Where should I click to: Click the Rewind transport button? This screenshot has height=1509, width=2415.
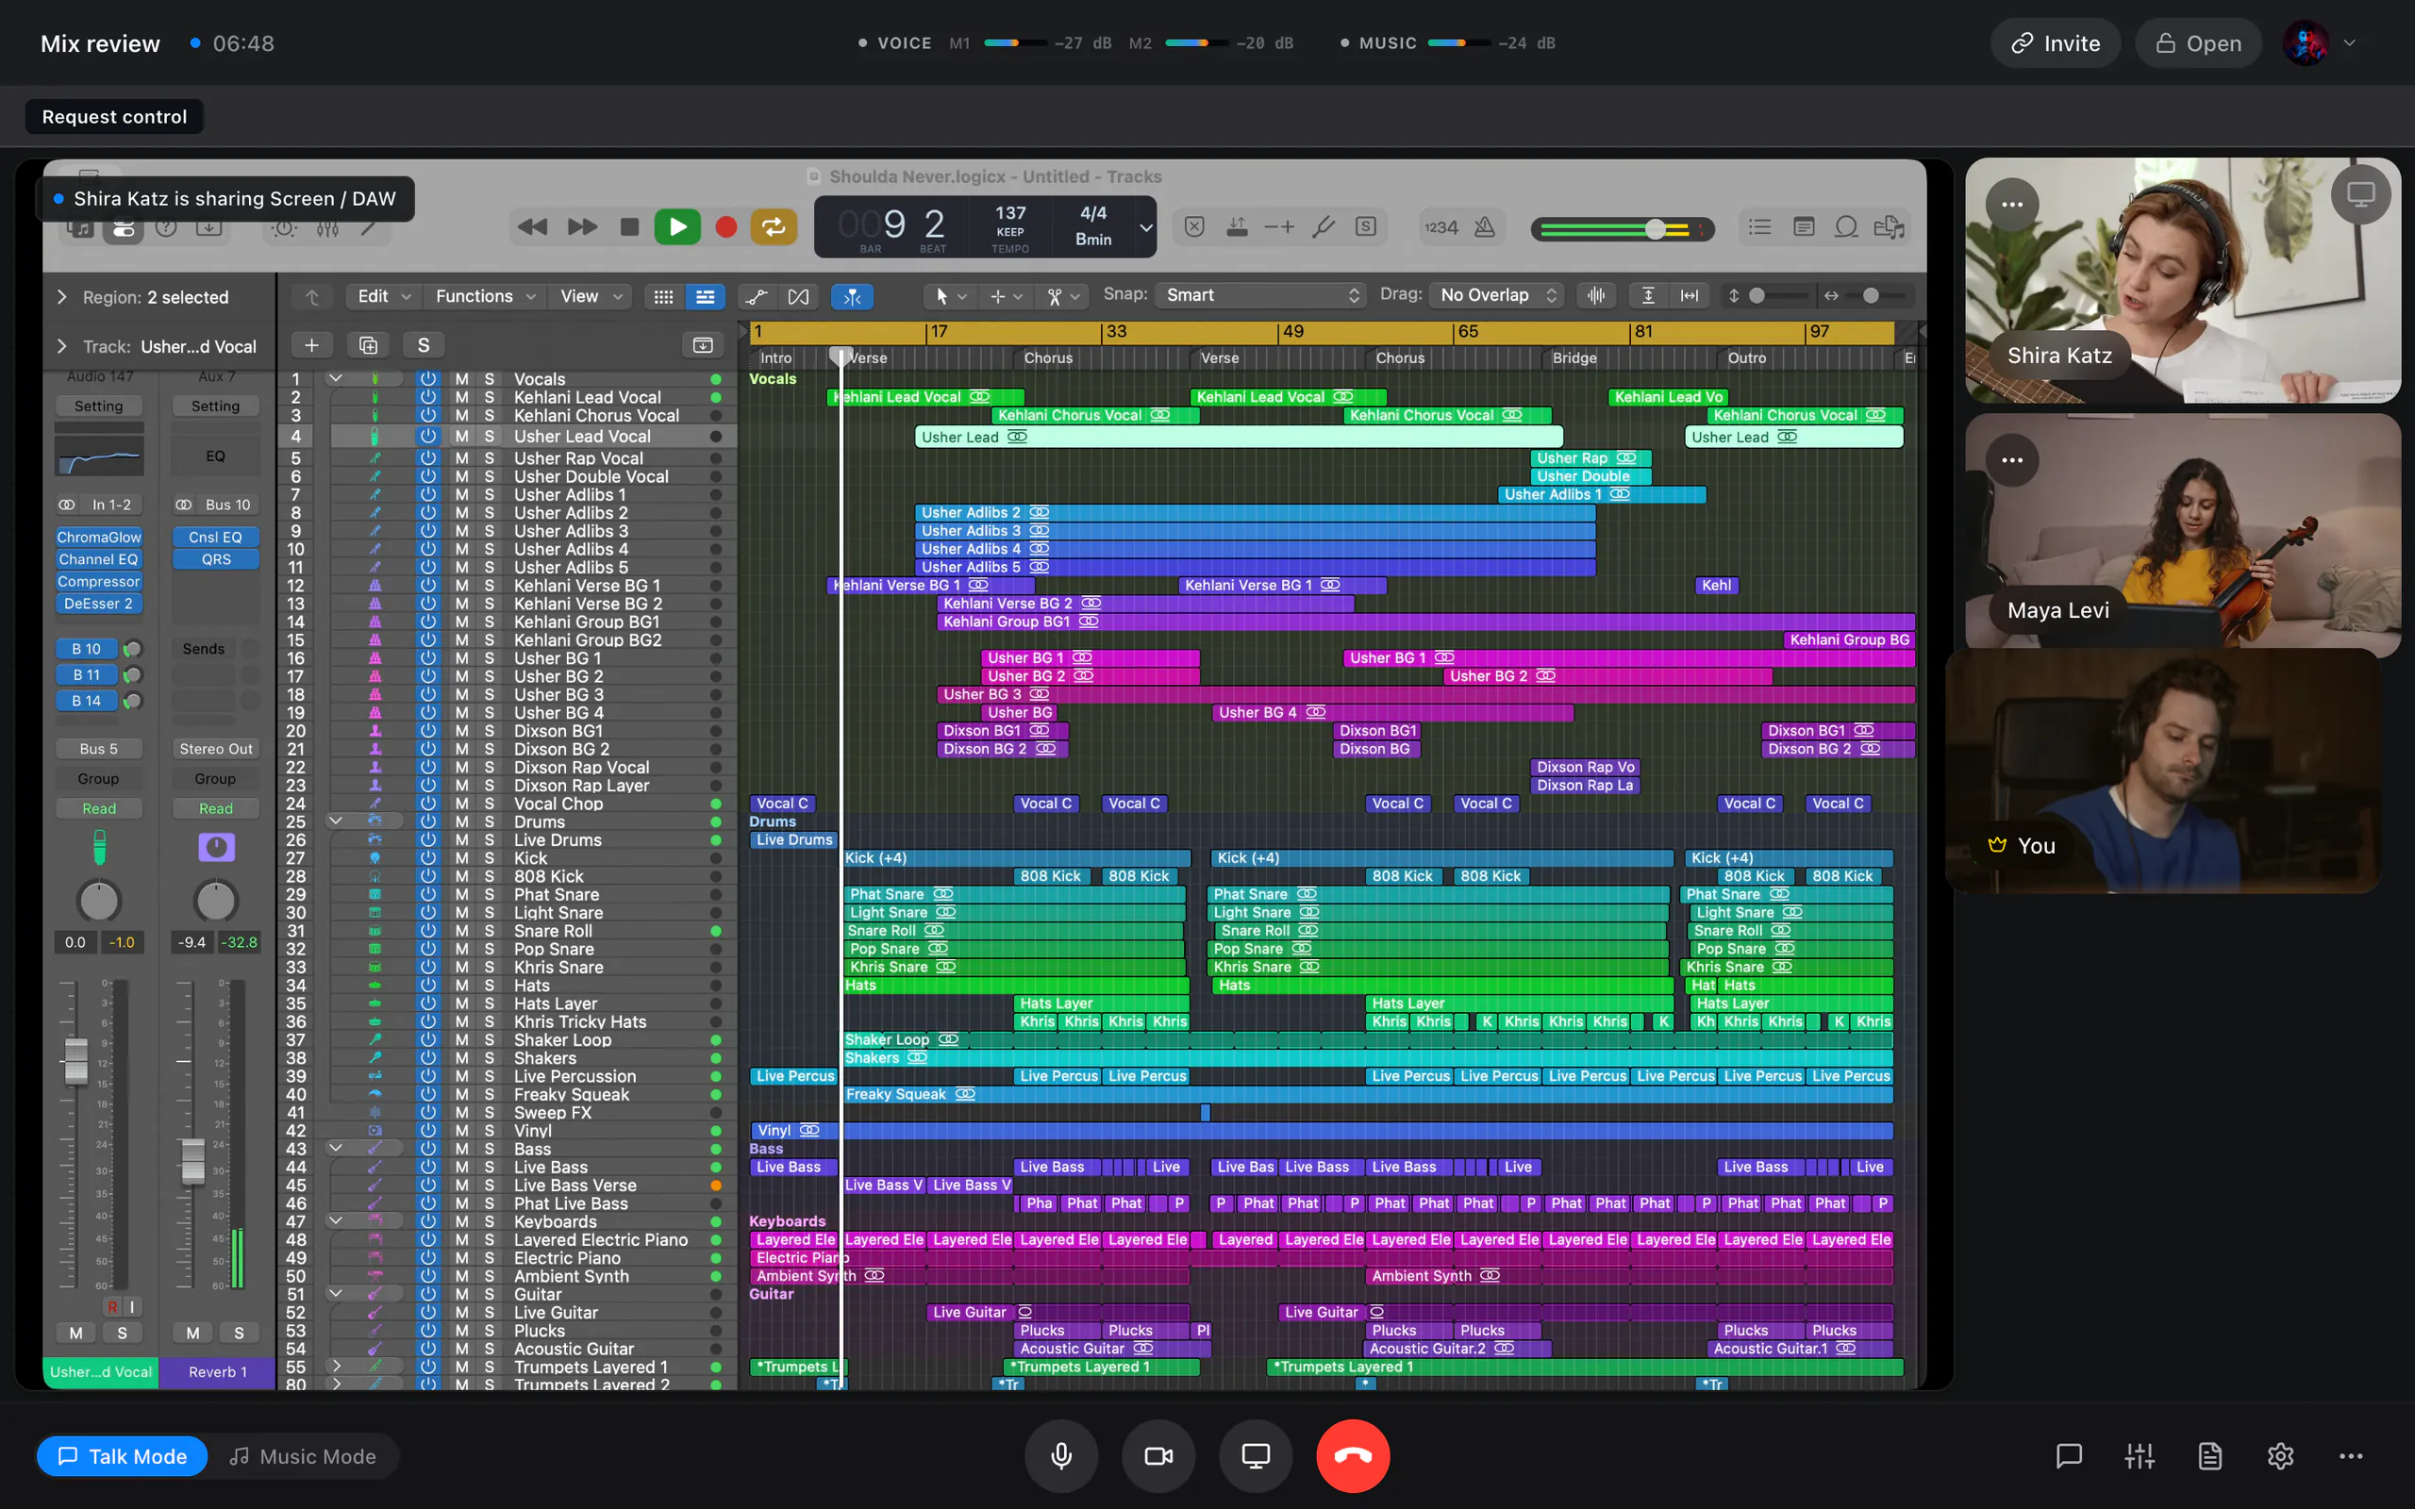pos(531,227)
